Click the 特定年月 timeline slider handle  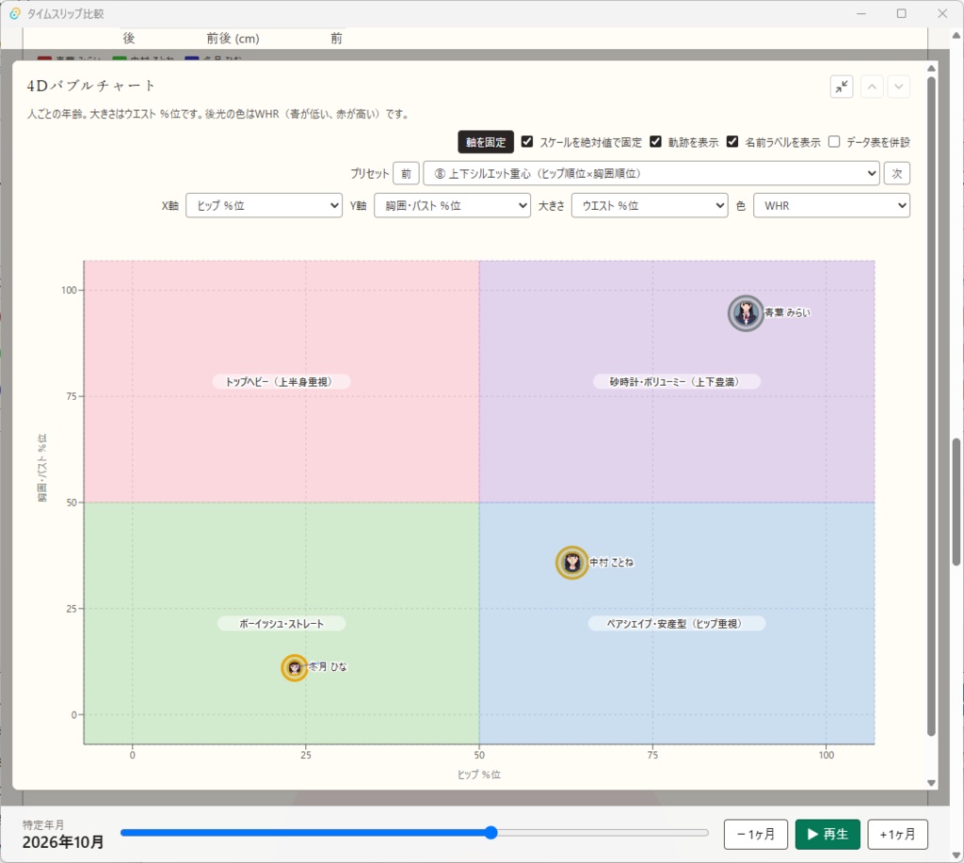[490, 833]
